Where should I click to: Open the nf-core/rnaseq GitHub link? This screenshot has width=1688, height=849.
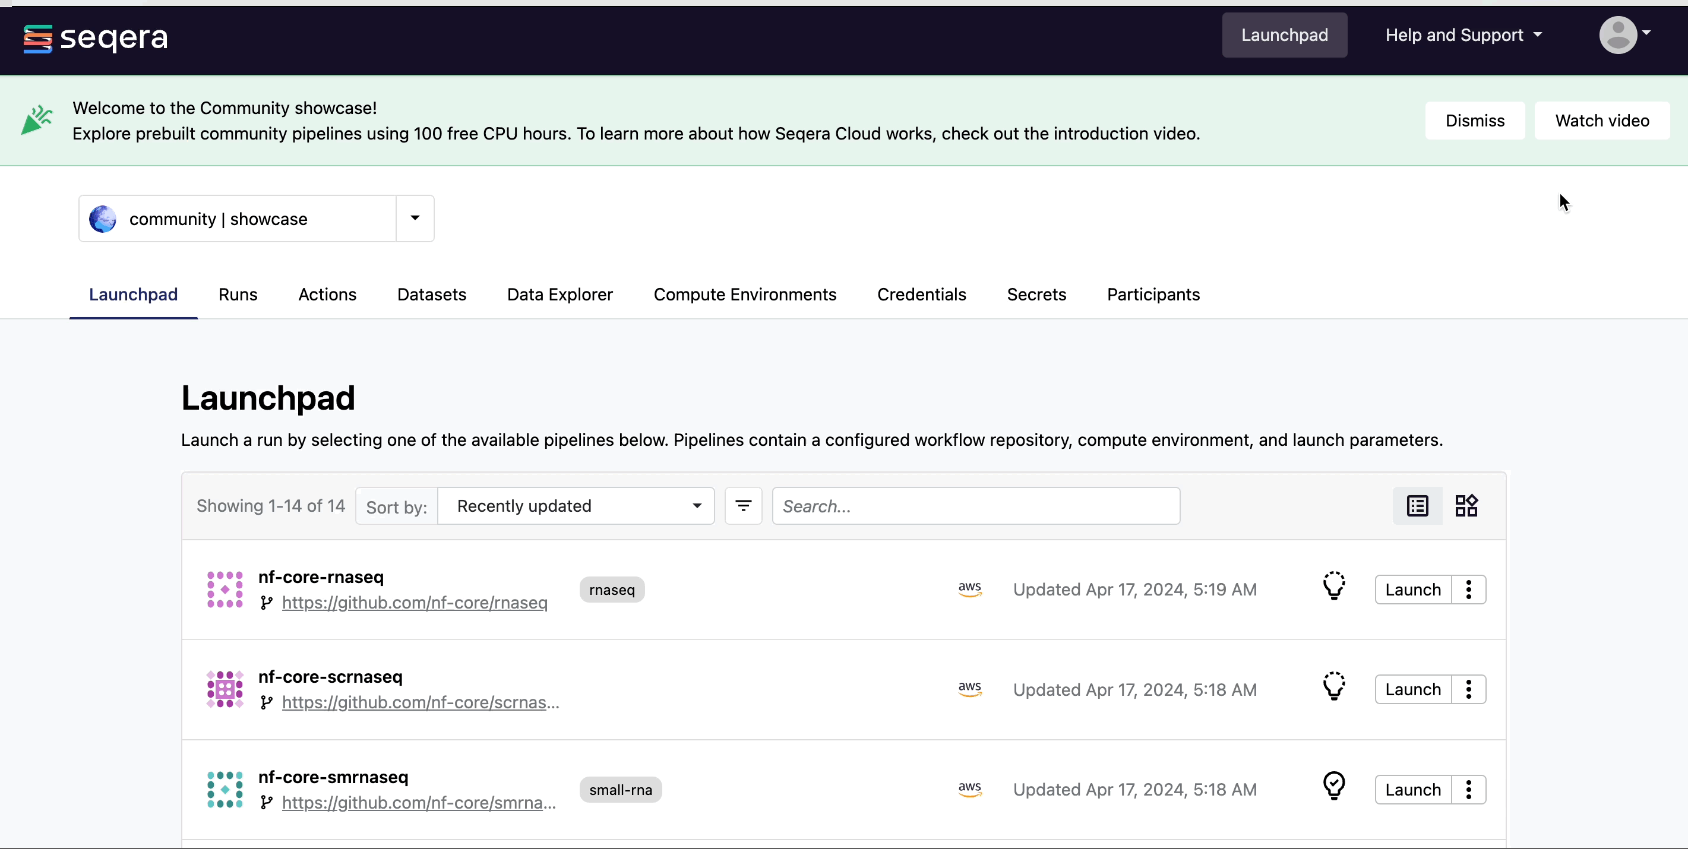click(x=414, y=603)
